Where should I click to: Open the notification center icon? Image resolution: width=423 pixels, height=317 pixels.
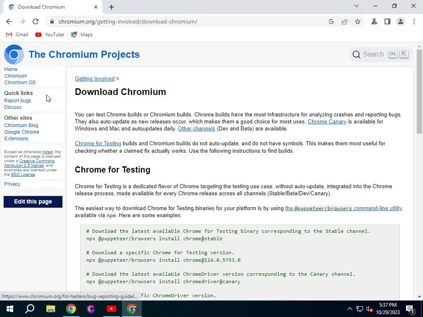coord(410,309)
